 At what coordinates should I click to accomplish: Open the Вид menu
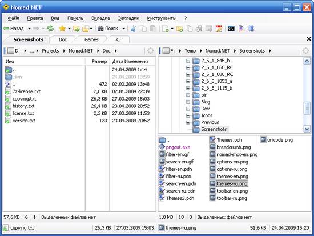click(55, 18)
